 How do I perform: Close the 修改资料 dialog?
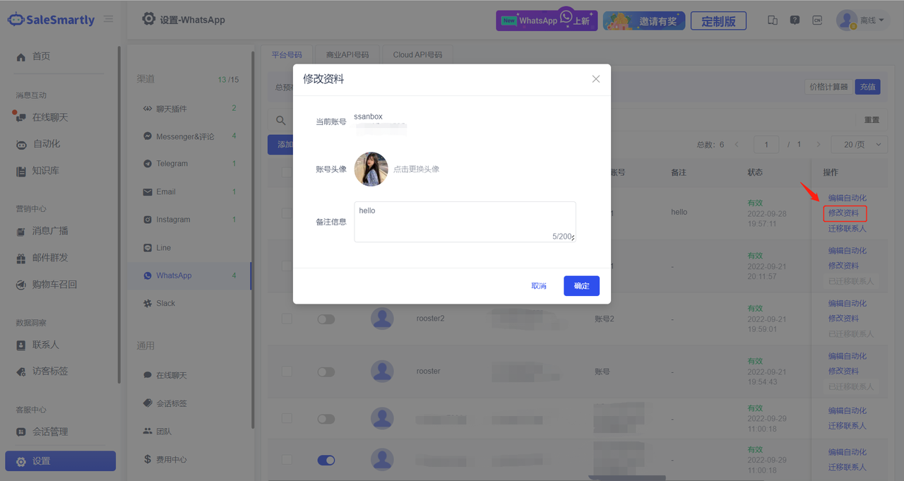tap(596, 79)
